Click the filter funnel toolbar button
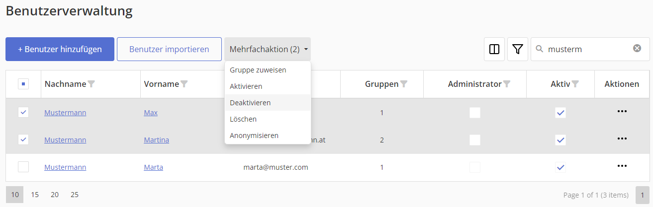The image size is (653, 207). tap(518, 49)
